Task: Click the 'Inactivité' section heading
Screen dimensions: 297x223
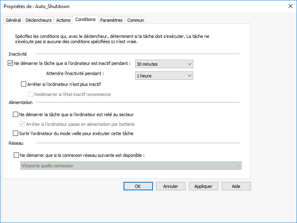Action: [18, 54]
